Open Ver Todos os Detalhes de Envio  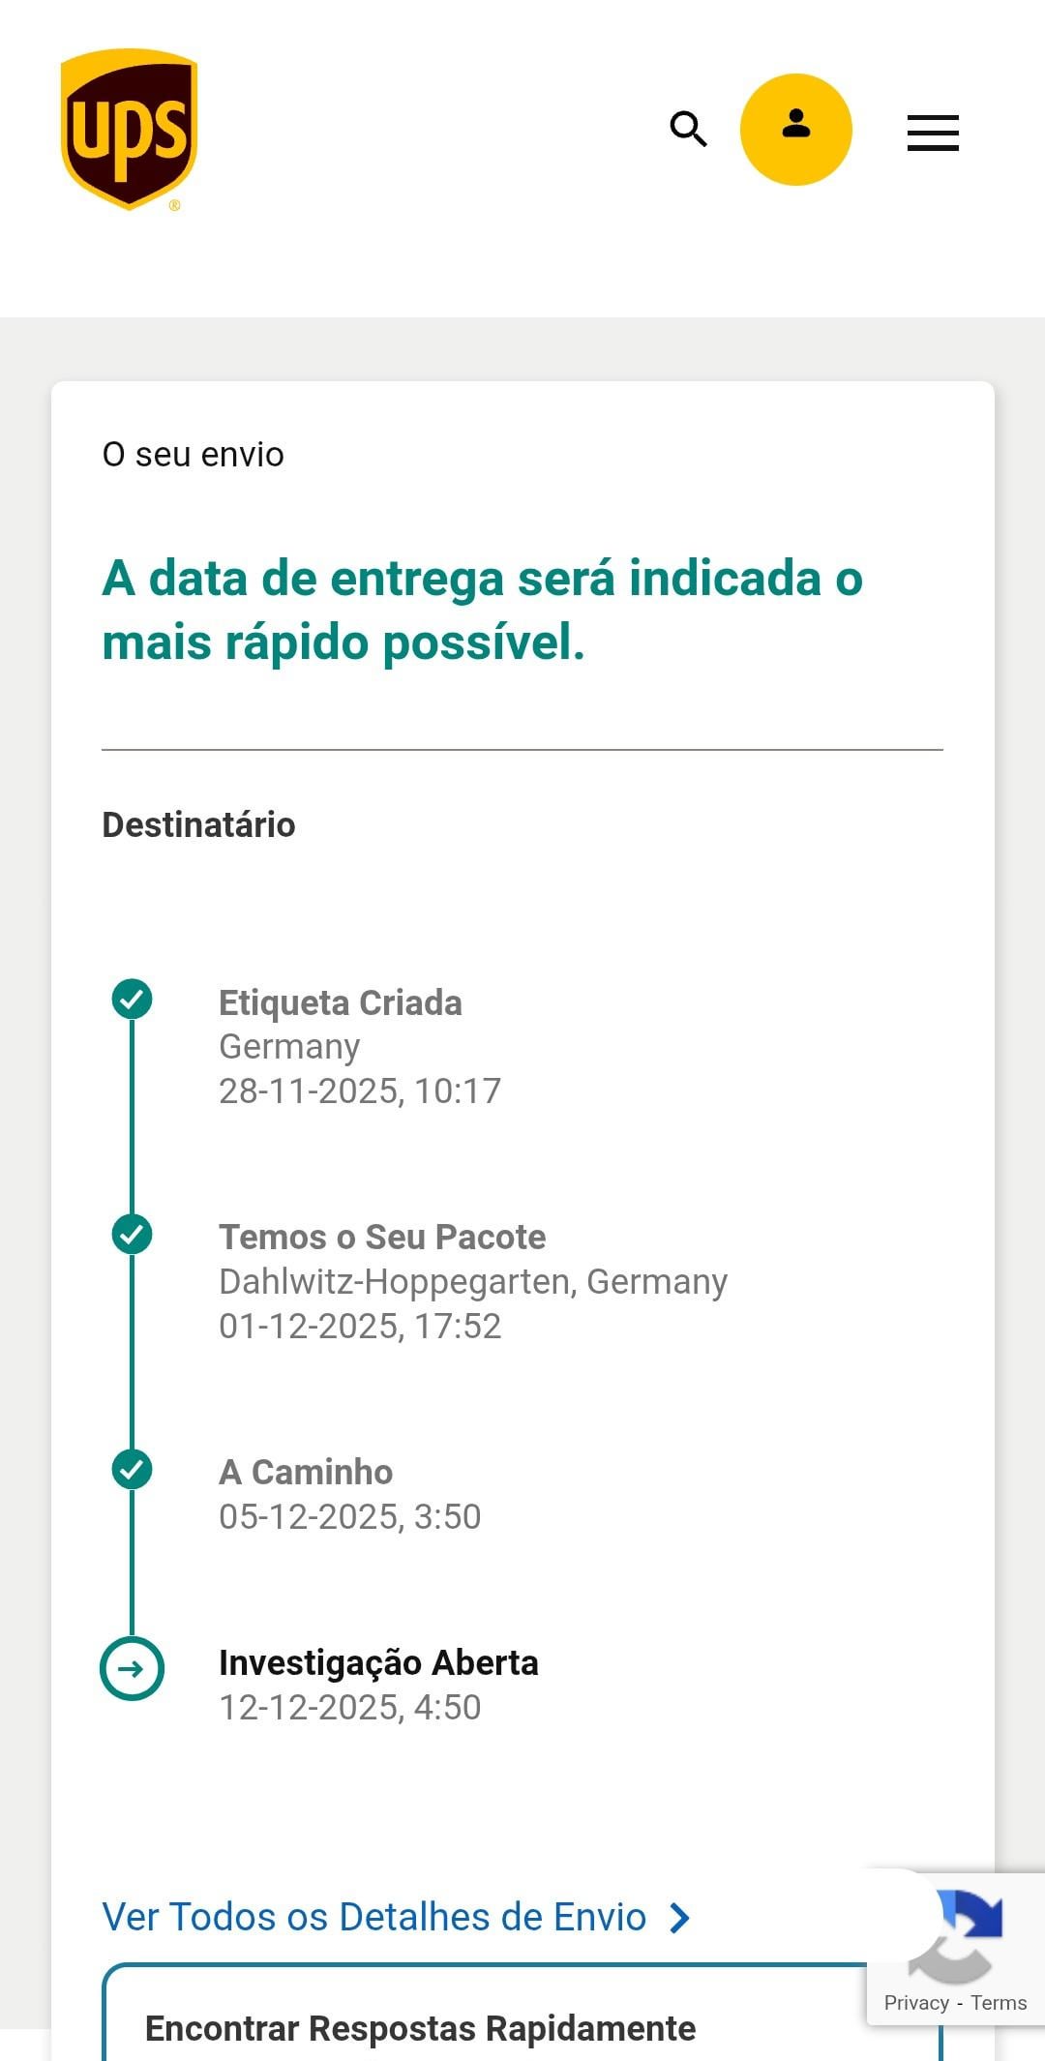point(373,1917)
